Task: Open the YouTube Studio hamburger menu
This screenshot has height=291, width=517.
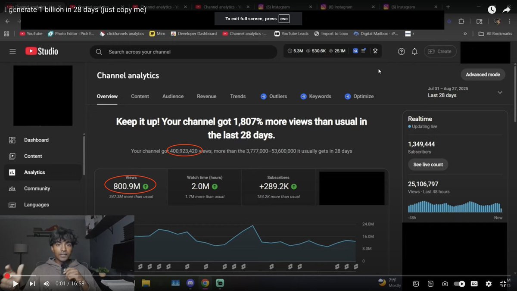Action: pos(12,51)
